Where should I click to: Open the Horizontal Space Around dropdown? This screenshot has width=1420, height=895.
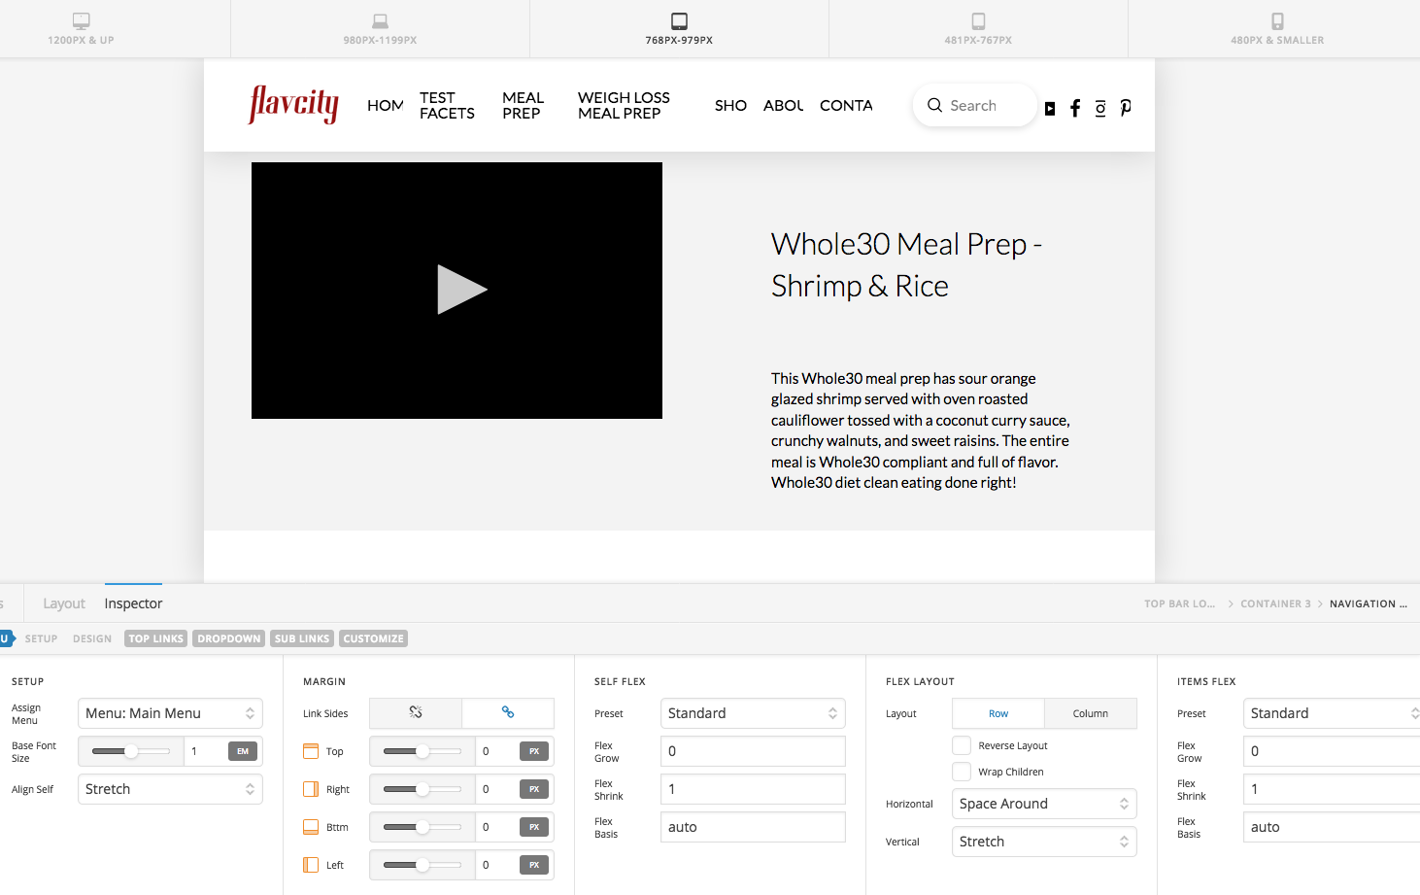tap(1044, 804)
